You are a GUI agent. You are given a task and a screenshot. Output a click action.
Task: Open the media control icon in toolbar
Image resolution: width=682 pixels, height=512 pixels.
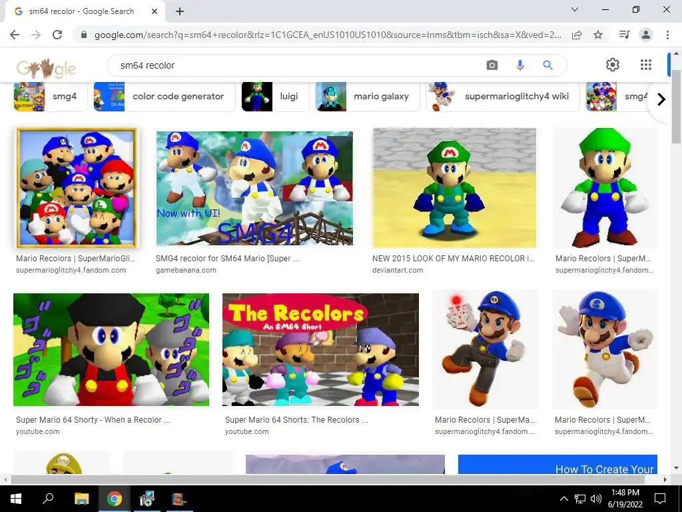[624, 35]
